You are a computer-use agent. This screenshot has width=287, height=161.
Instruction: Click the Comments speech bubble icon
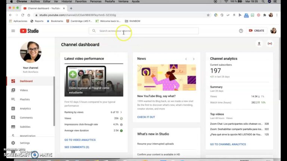13,117
